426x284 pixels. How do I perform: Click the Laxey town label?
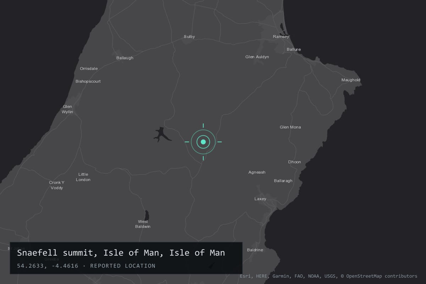[x=260, y=199]
